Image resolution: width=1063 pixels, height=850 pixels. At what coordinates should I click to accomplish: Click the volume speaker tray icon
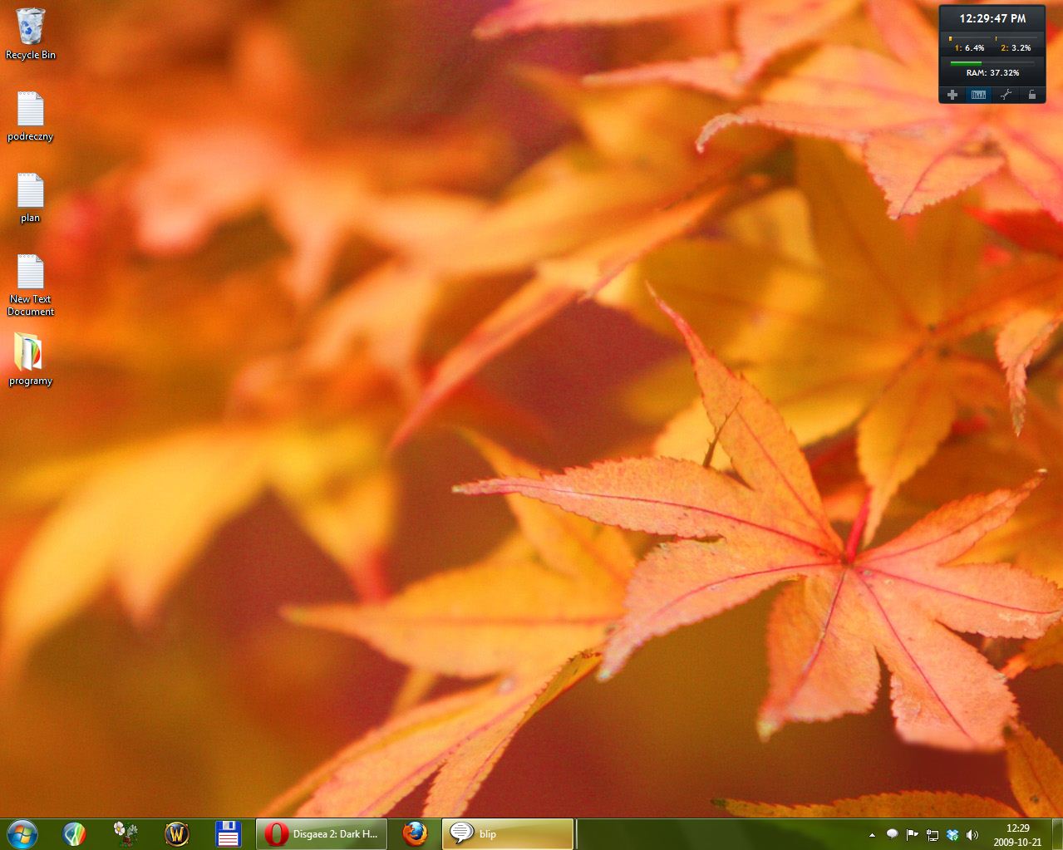click(x=972, y=835)
